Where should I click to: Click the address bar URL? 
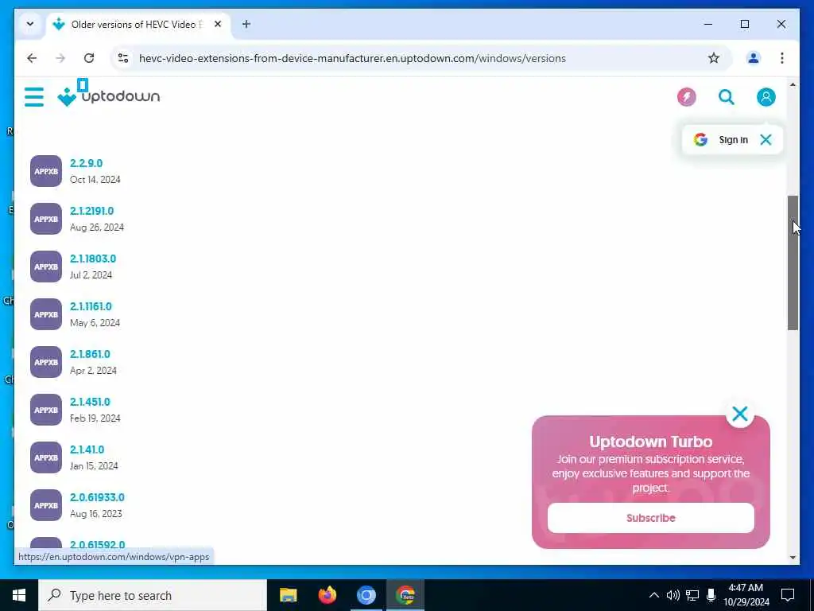pyautogui.click(x=352, y=58)
